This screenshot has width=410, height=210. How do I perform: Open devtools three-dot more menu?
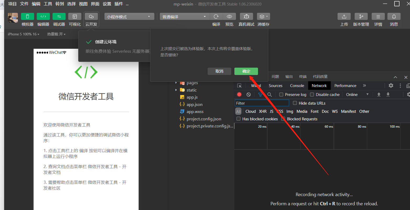point(400,85)
